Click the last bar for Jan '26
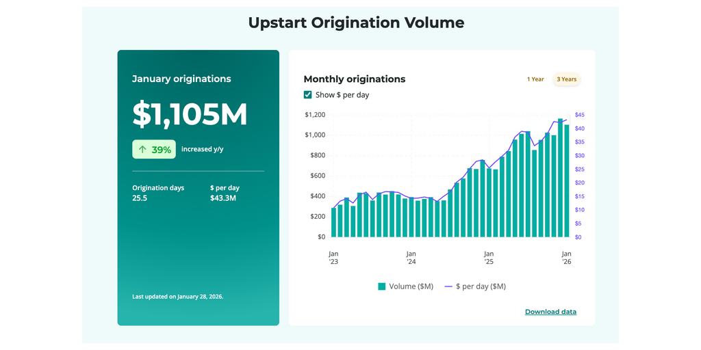This screenshot has height=350, width=701. point(566,181)
